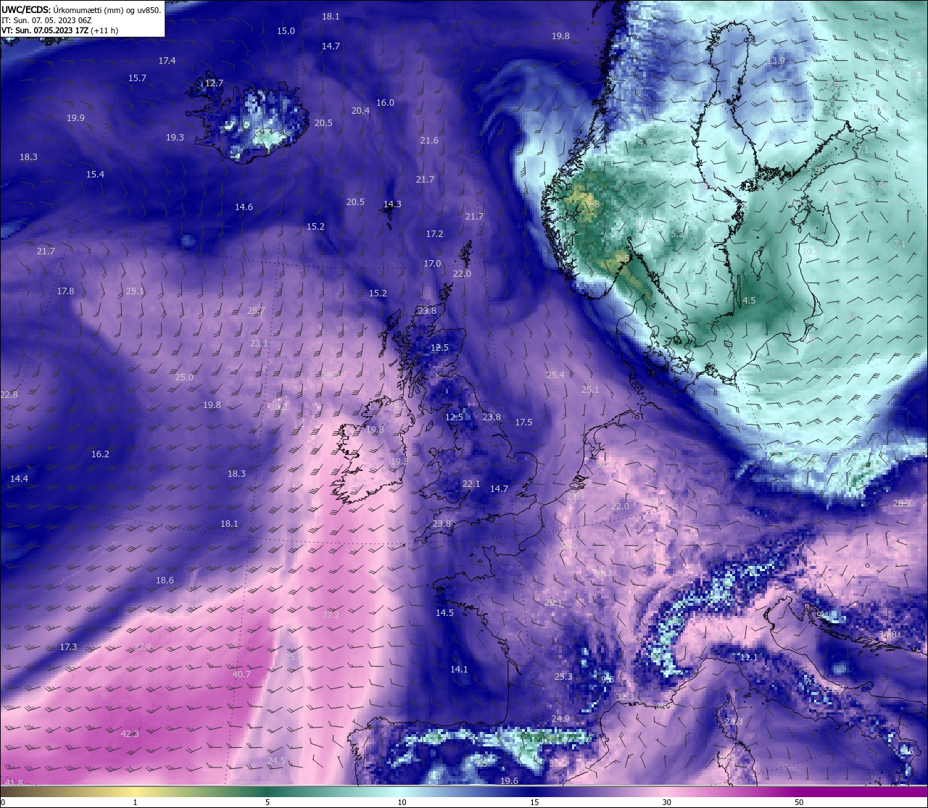
Task: Select the 21.6 value label
Action: click(x=429, y=141)
